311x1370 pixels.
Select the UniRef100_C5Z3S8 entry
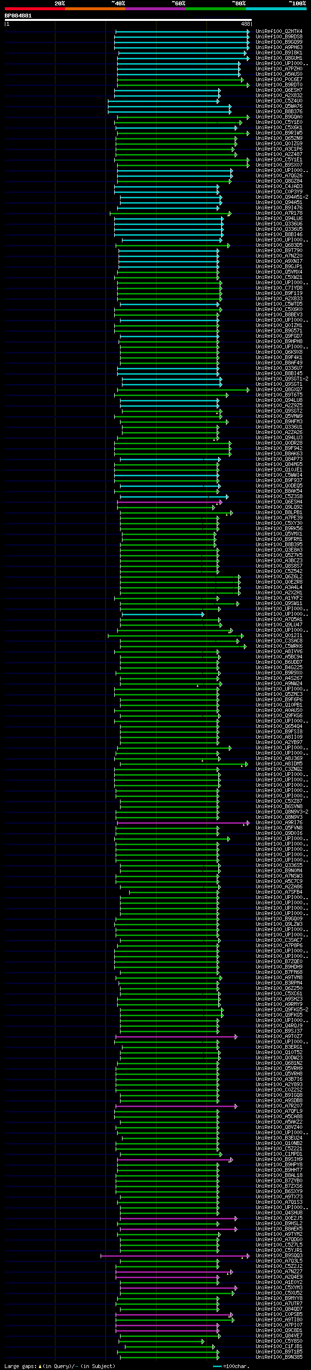[279, 496]
